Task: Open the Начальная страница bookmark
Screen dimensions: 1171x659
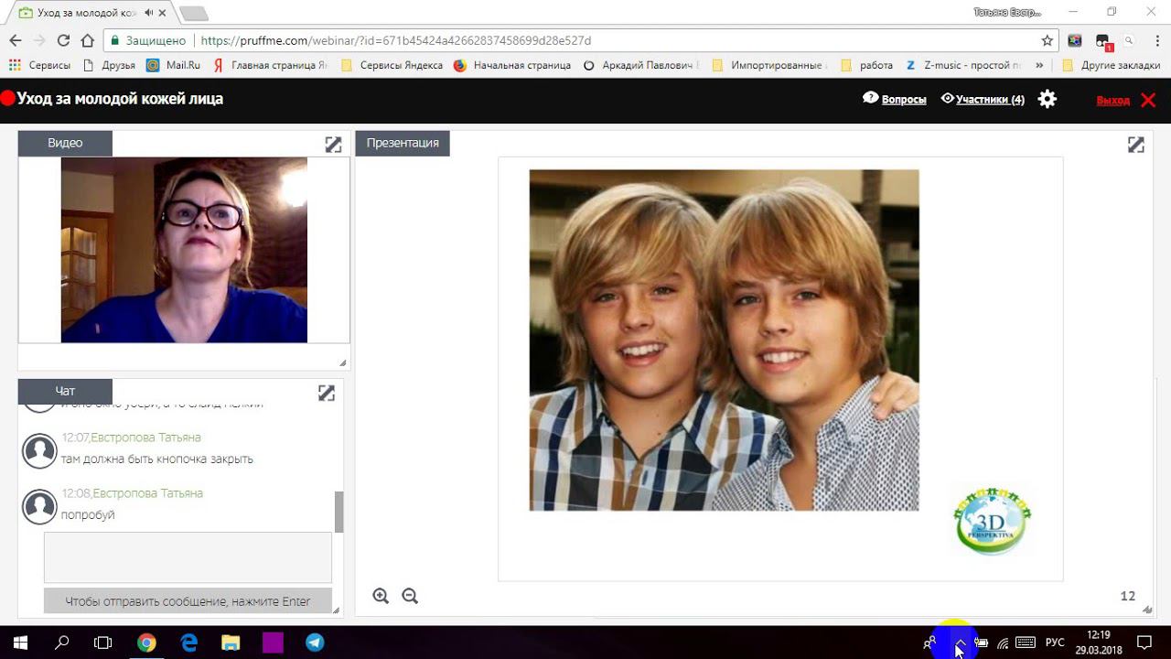Action: pyautogui.click(x=512, y=65)
